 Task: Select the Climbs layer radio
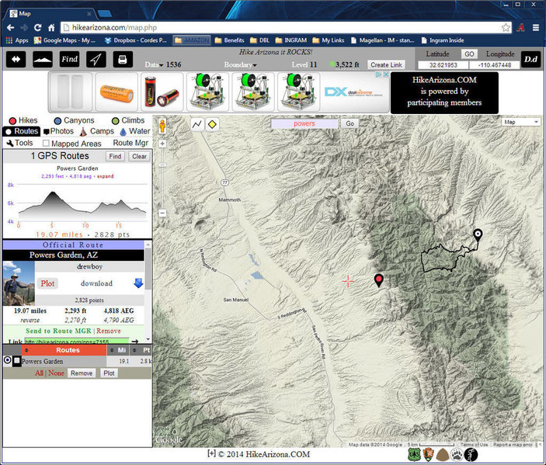(115, 121)
